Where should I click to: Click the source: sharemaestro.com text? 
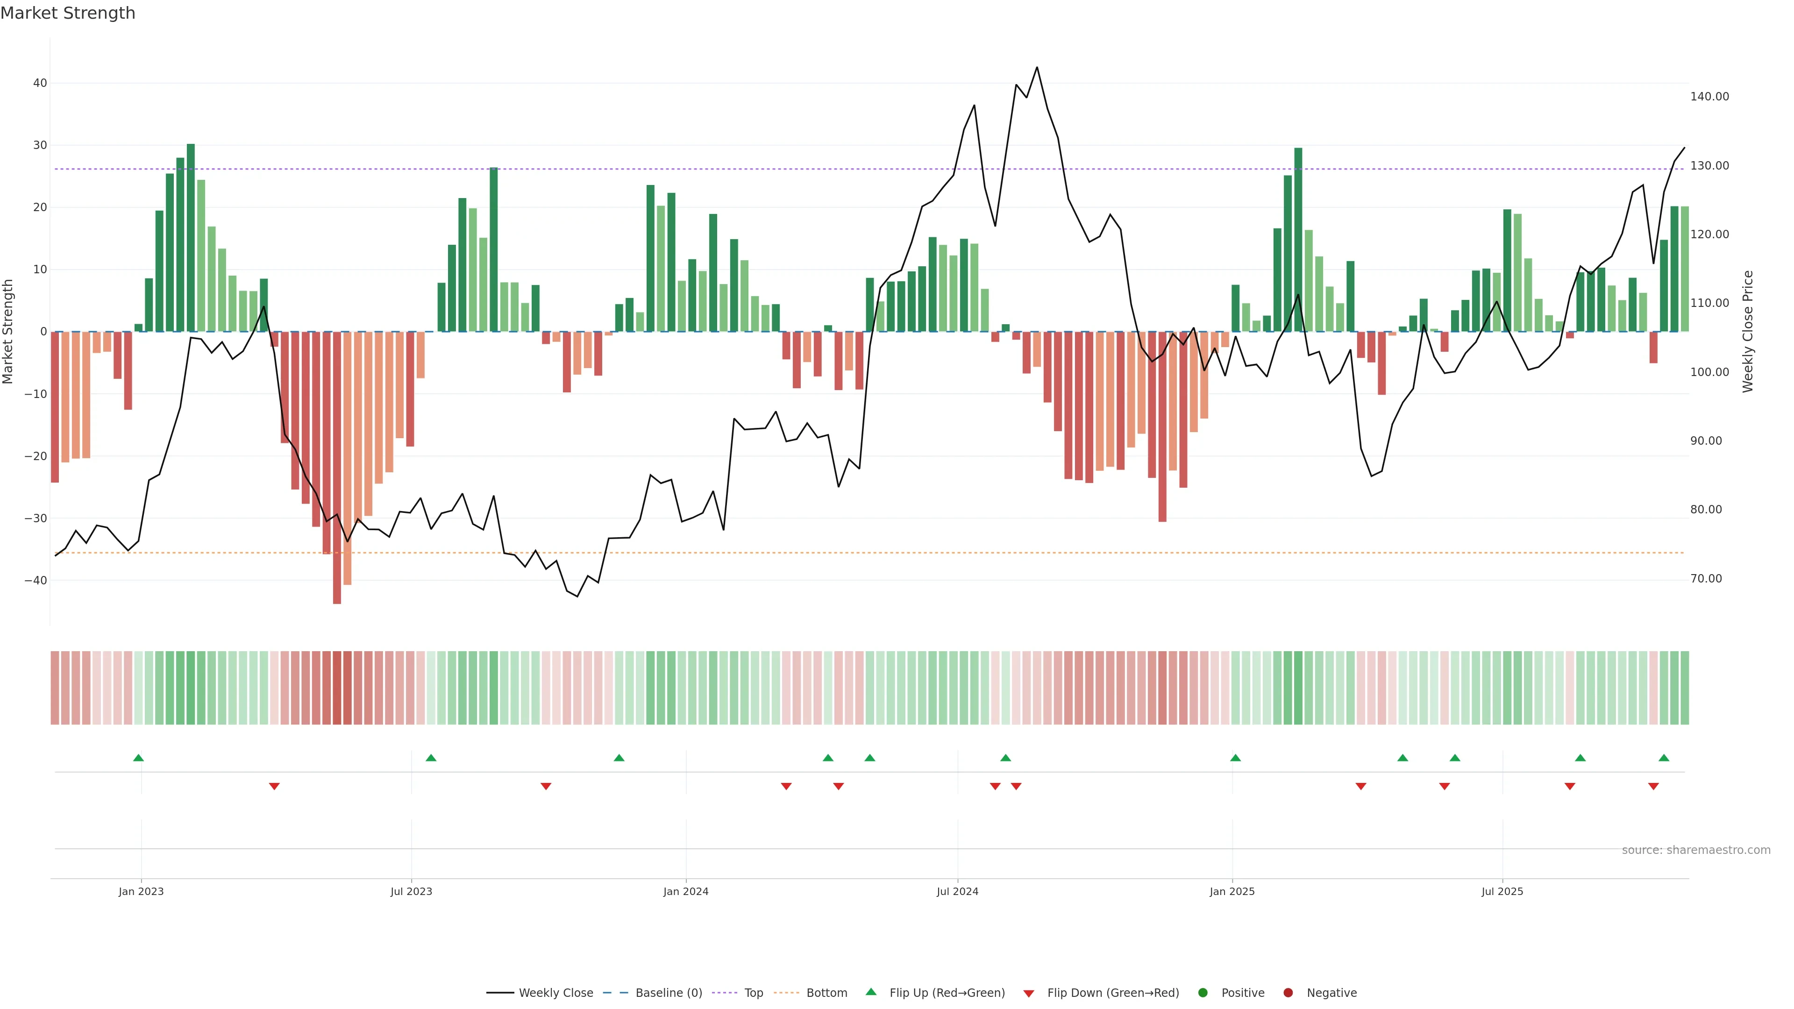tap(1696, 850)
